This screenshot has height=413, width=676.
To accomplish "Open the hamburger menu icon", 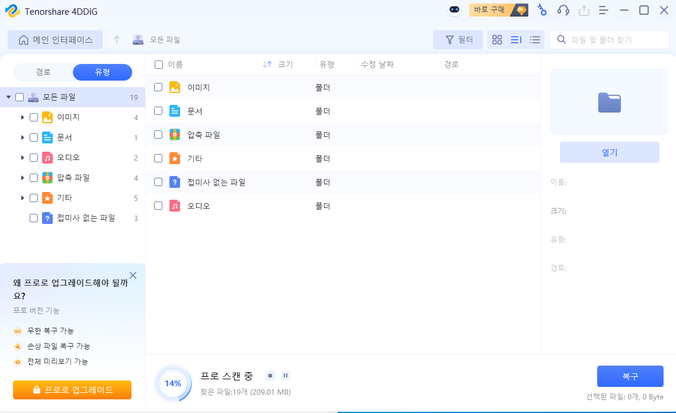I will click(x=604, y=10).
